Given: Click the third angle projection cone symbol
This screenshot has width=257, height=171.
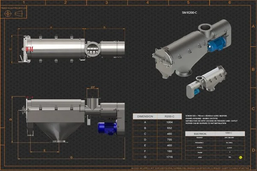Looking at the screenshot, I should point(19,14).
